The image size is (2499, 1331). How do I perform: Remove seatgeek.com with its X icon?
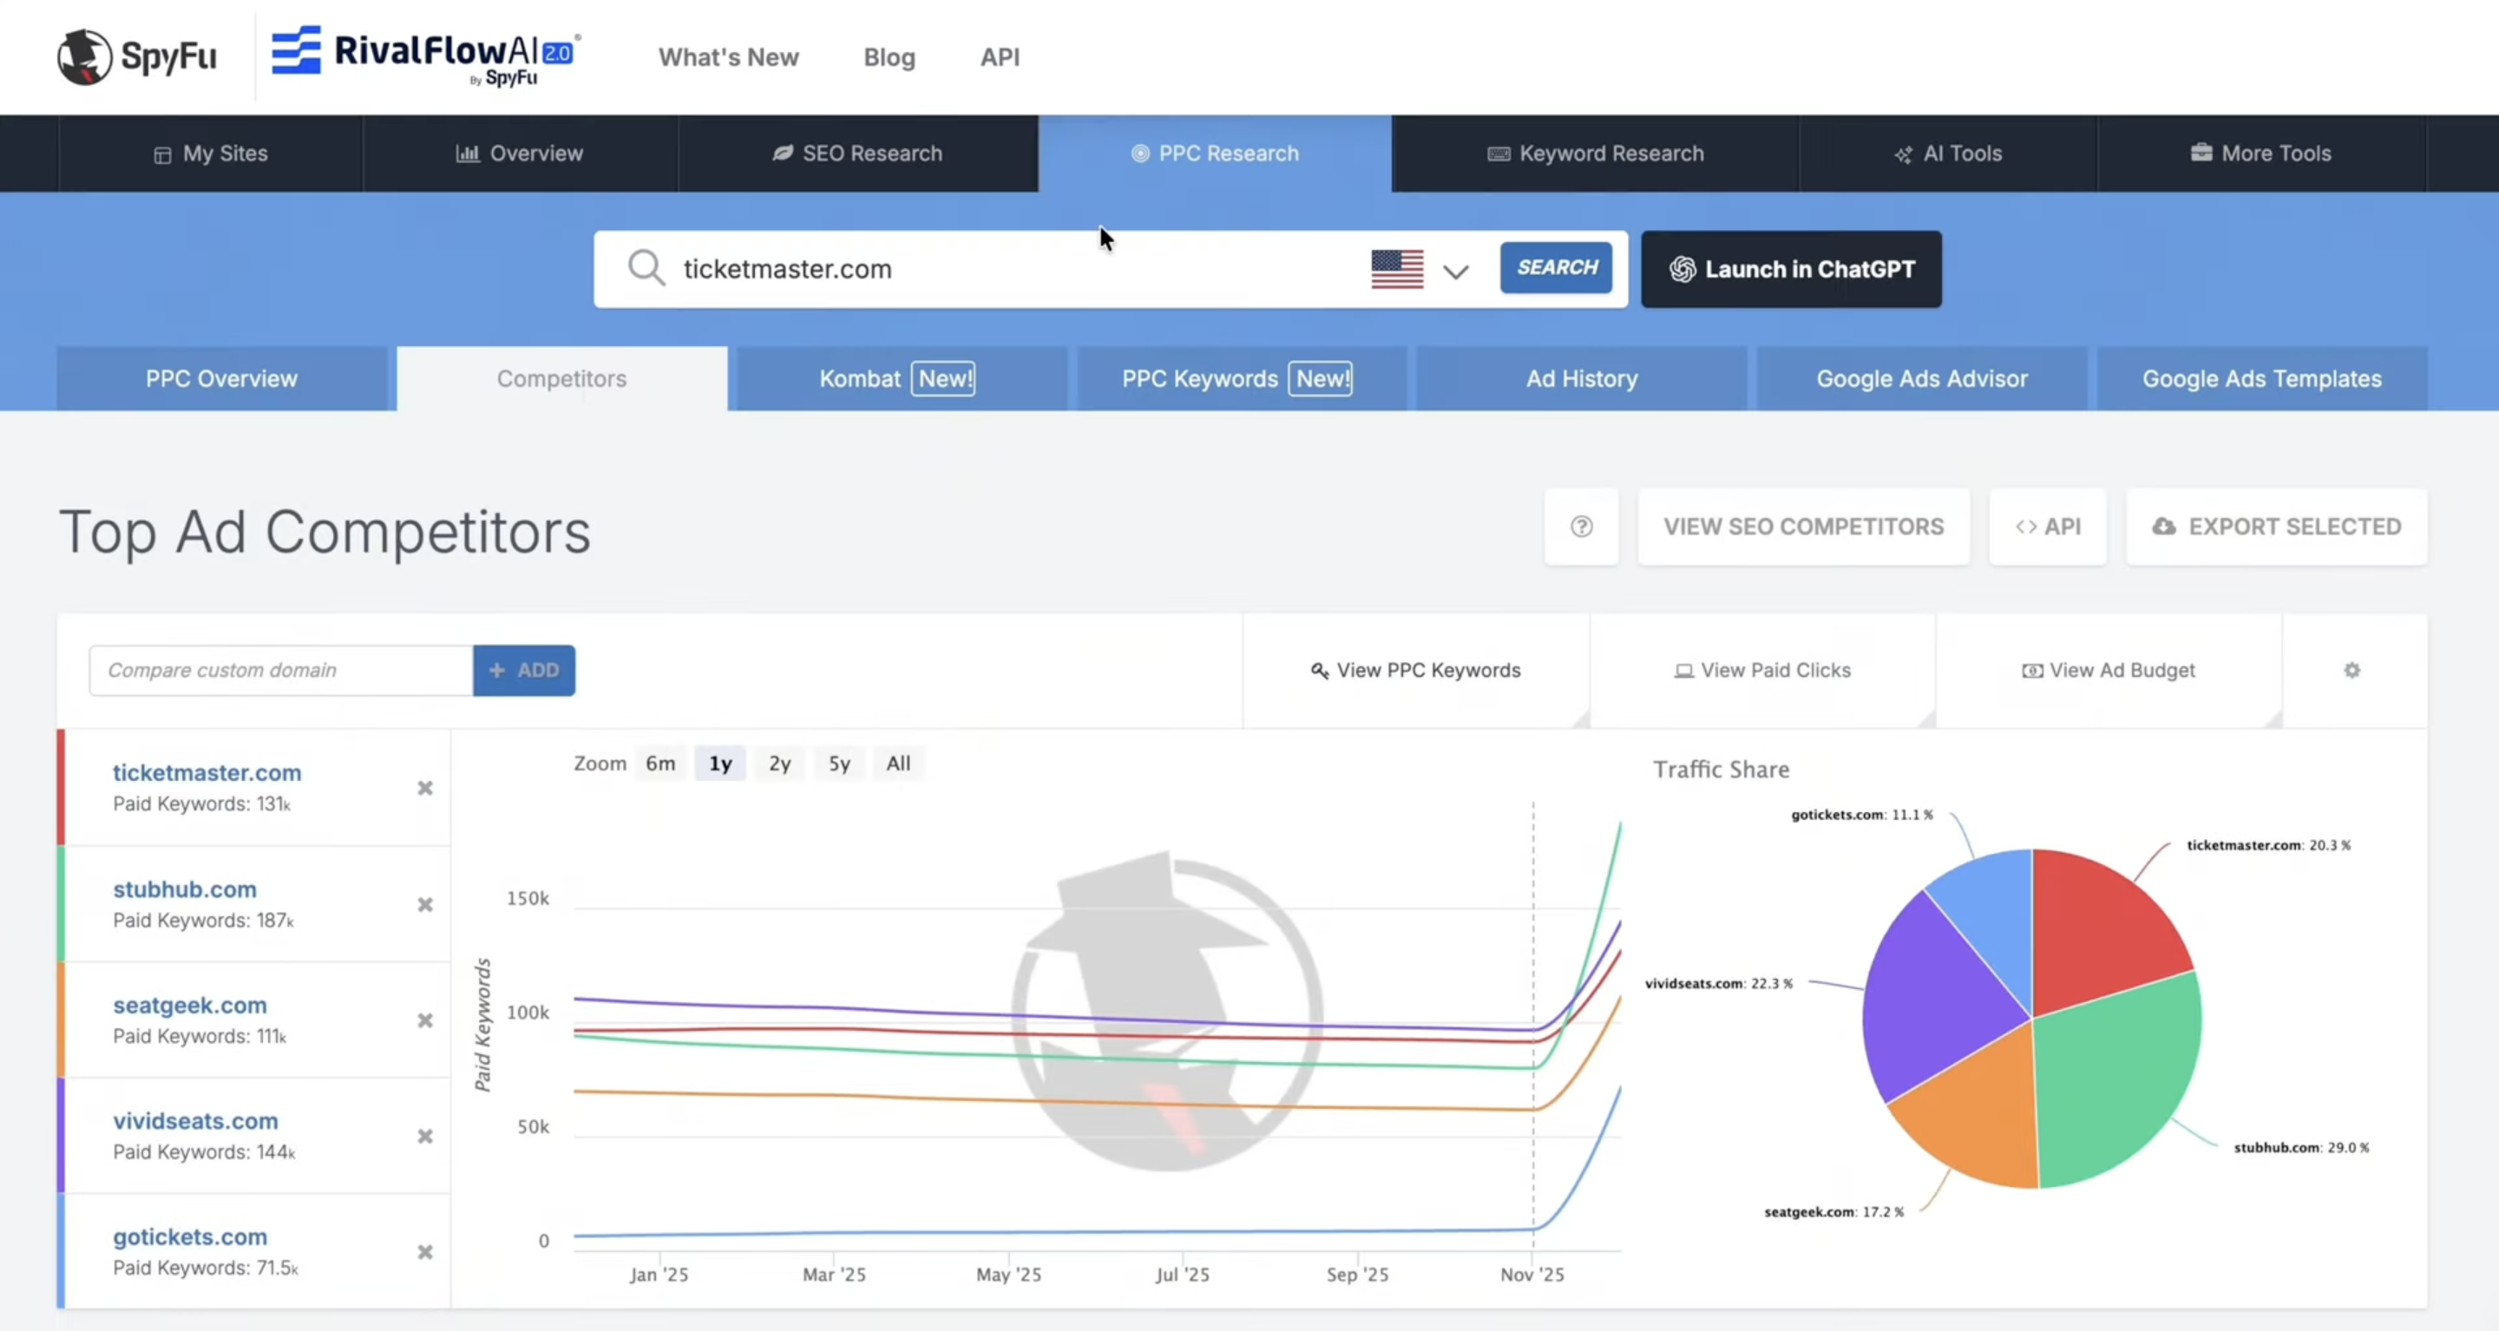point(425,1020)
